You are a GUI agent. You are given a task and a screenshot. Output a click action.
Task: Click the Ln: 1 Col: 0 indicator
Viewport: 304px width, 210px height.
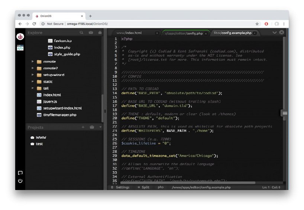tap(271, 187)
